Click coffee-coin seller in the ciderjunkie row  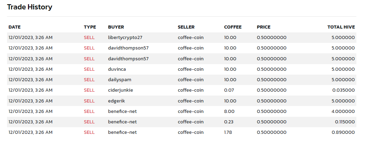[x=191, y=90]
